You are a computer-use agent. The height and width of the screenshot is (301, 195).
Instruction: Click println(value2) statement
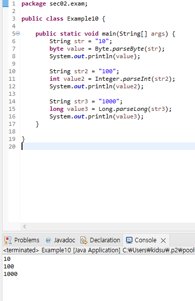(96, 86)
